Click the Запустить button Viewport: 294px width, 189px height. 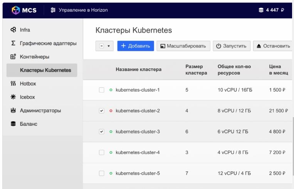coord(232,46)
